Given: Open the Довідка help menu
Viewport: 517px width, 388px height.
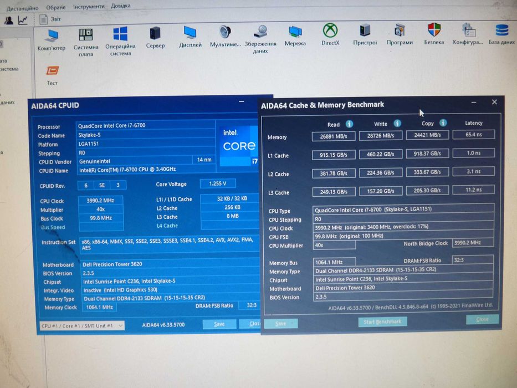Looking at the screenshot, I should tap(121, 6).
